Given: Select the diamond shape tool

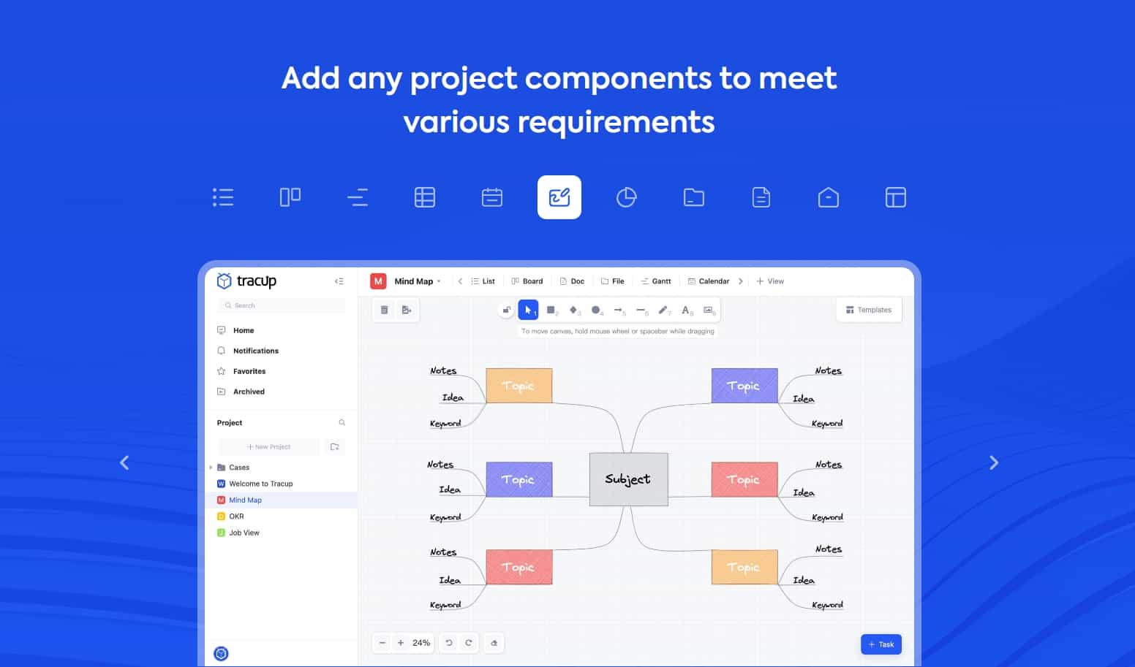Looking at the screenshot, I should tap(573, 310).
